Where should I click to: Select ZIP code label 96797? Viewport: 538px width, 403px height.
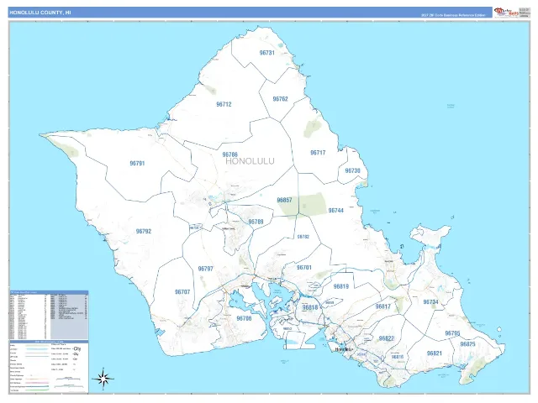tap(205, 269)
